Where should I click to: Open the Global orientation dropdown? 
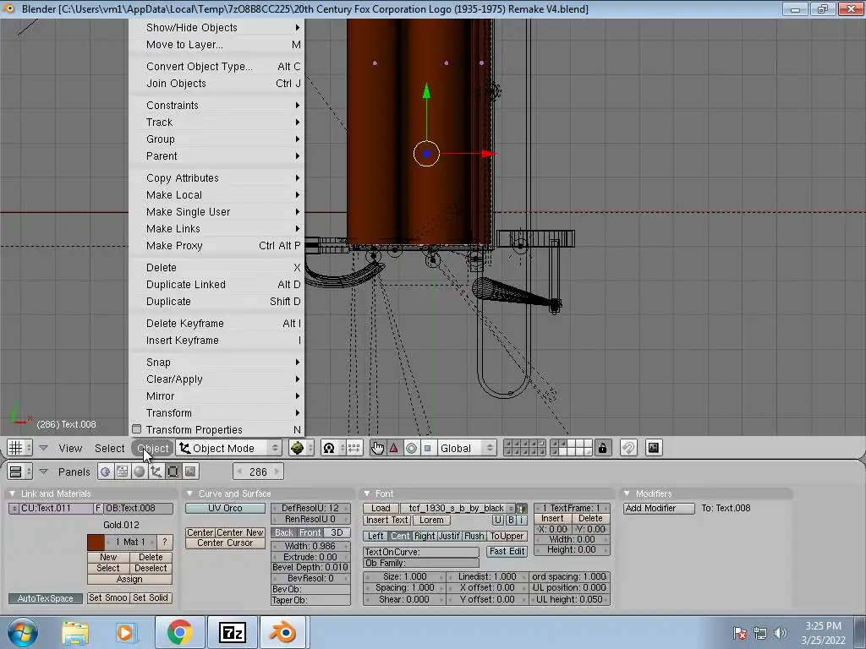[467, 448]
